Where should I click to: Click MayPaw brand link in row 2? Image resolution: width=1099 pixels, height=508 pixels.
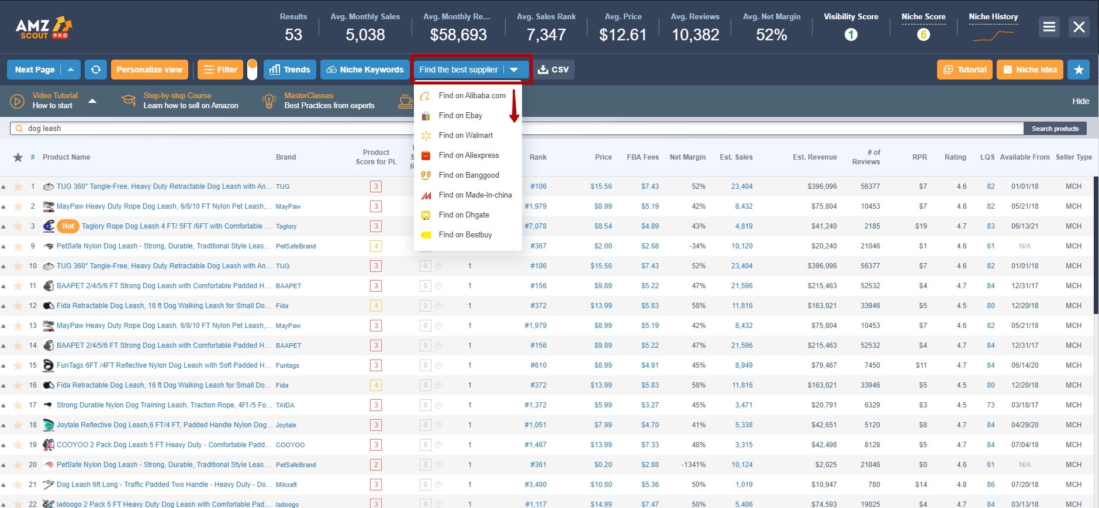click(x=288, y=206)
